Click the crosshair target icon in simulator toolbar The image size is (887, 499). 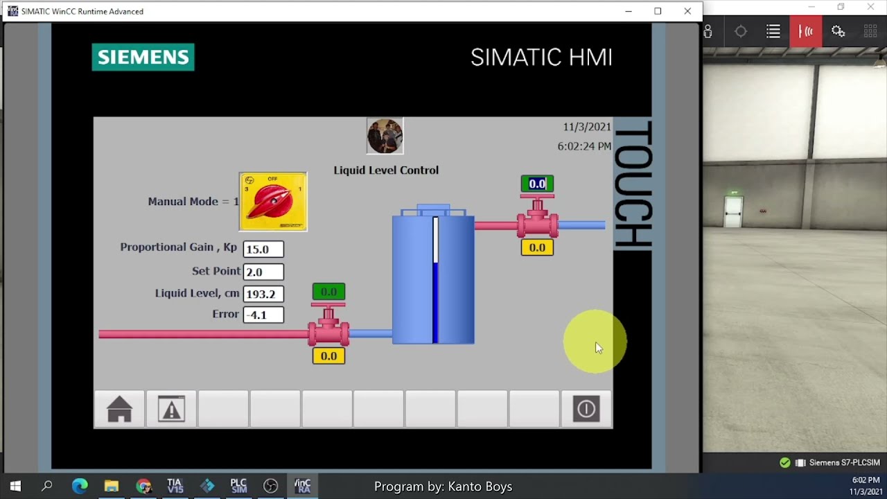741,31
